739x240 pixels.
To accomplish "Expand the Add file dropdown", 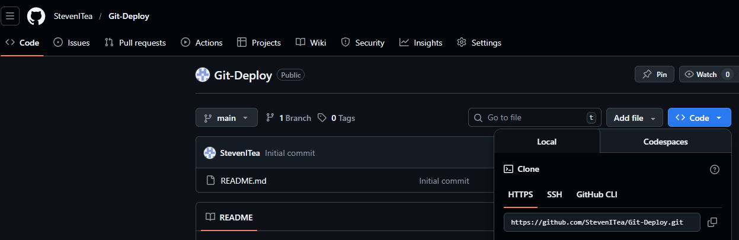I will (634, 118).
